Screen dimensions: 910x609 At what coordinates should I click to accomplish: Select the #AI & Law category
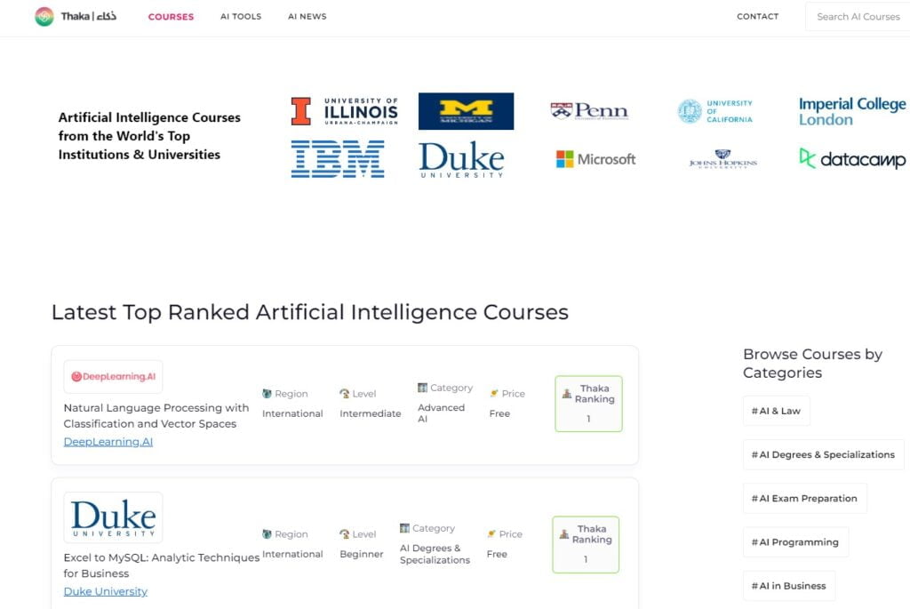[776, 411]
